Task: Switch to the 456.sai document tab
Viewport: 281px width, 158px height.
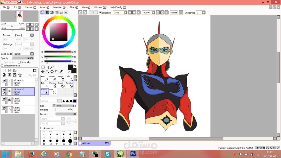Action: pyautogui.click(x=94, y=143)
